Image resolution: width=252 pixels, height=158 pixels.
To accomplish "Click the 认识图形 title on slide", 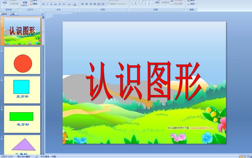I will [x=144, y=81].
